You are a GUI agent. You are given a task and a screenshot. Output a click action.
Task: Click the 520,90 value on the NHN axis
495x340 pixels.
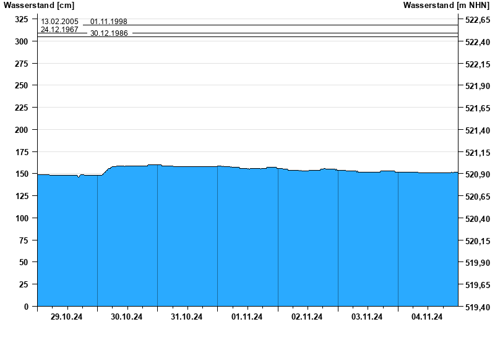click(x=477, y=175)
